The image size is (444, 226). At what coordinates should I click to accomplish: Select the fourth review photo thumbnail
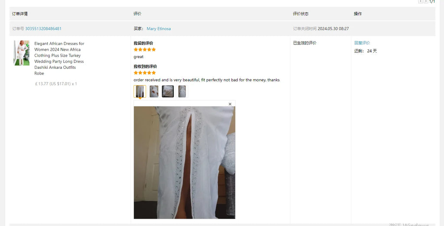(182, 91)
